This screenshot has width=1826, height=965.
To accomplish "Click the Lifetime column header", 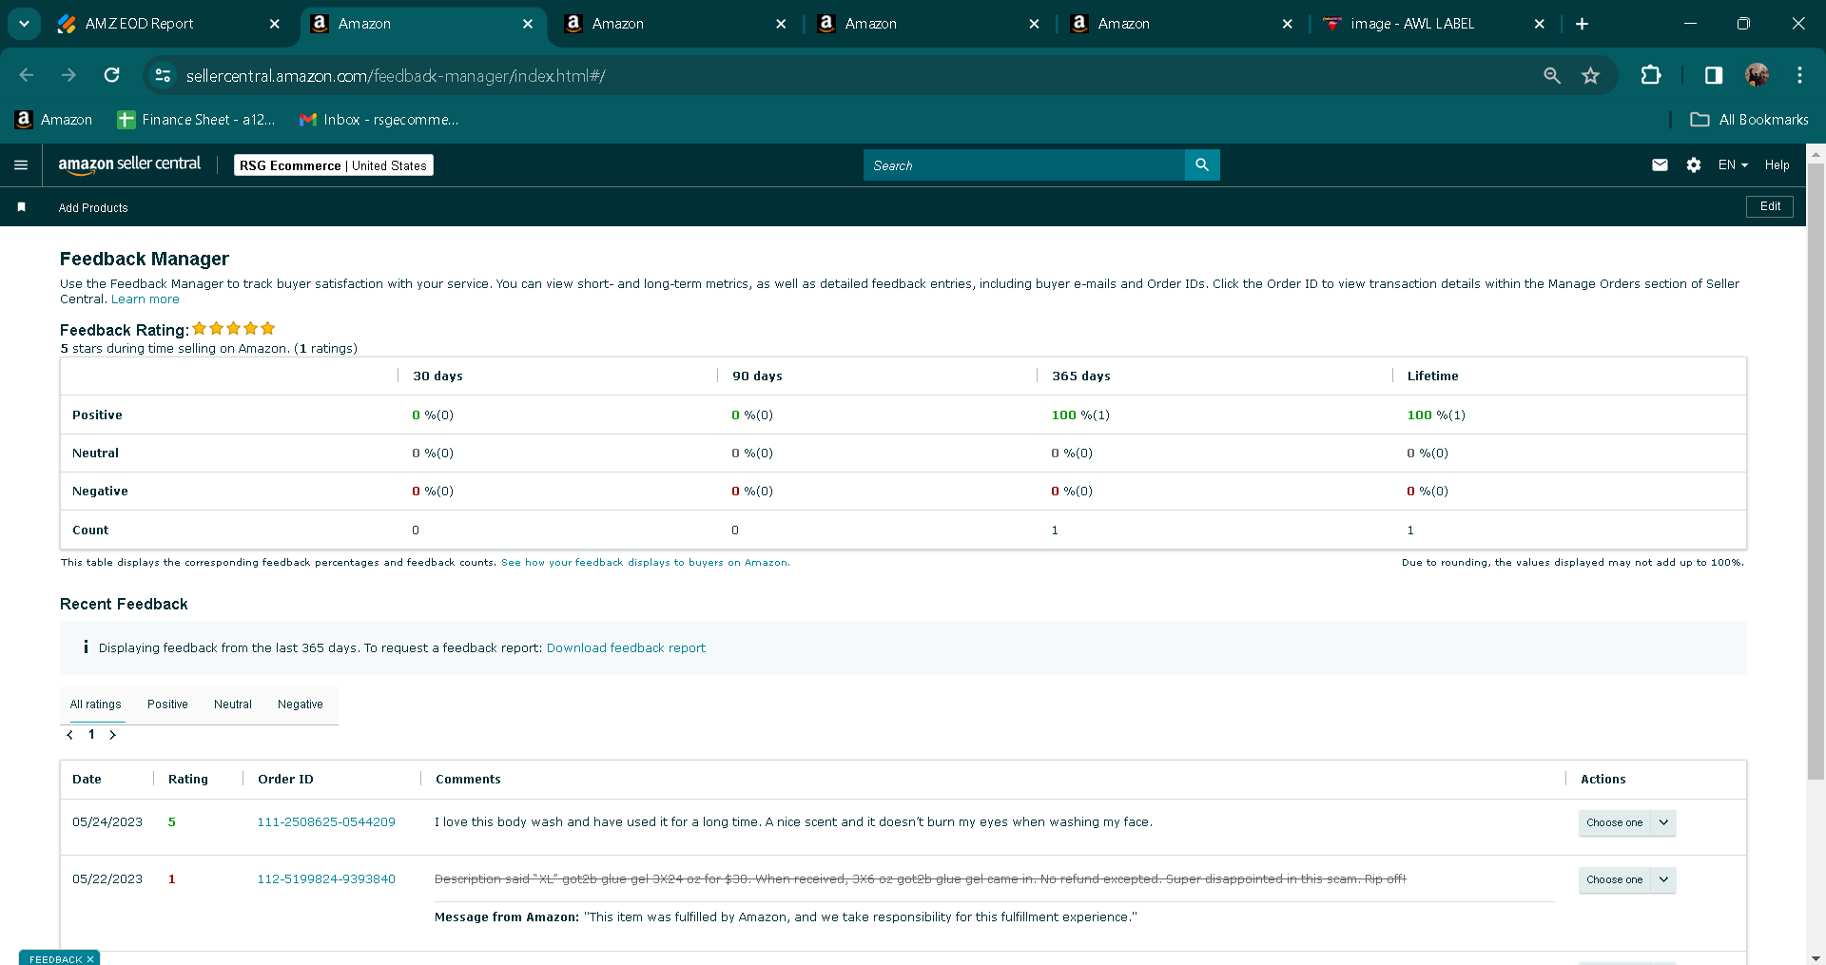I will coord(1432,376).
